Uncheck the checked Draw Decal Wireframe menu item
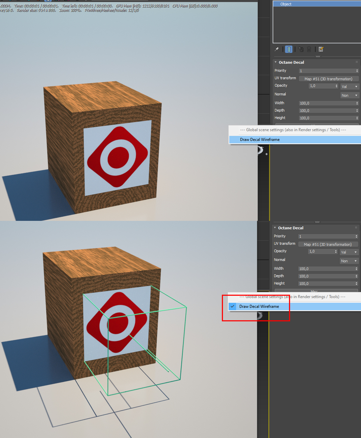 pyautogui.click(x=294, y=306)
